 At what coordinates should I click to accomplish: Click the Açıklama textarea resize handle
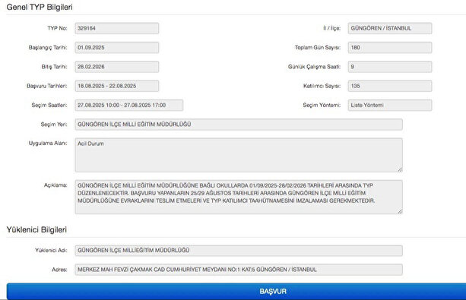pos(400,211)
